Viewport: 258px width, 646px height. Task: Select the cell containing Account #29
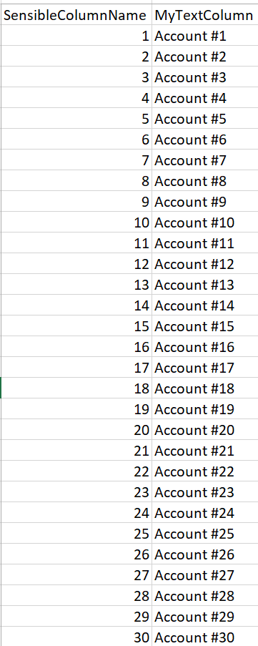pyautogui.click(x=205, y=617)
